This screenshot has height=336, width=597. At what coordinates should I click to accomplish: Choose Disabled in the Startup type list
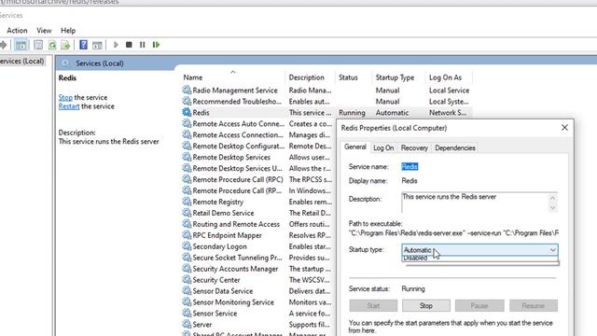(x=479, y=259)
